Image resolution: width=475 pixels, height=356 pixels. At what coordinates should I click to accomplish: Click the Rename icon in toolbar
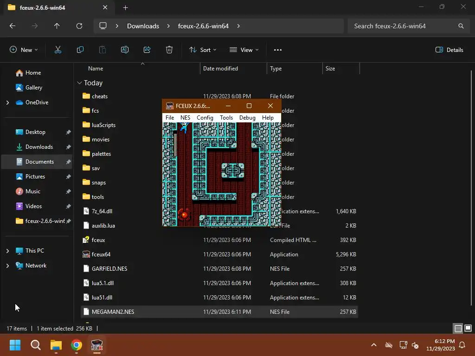click(x=124, y=50)
